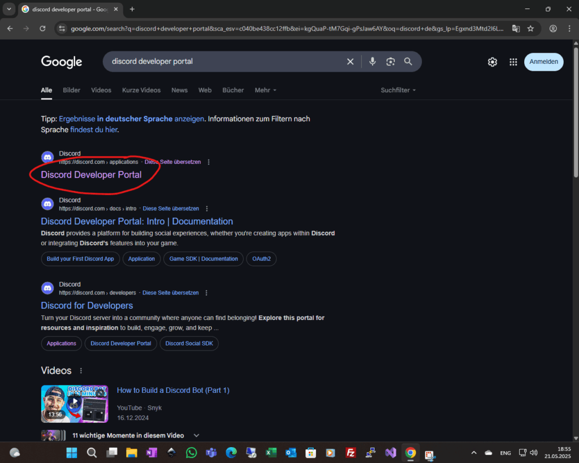Image resolution: width=579 pixels, height=463 pixels.
Task: Open How to Build a Discord Bot video
Action: pos(173,390)
